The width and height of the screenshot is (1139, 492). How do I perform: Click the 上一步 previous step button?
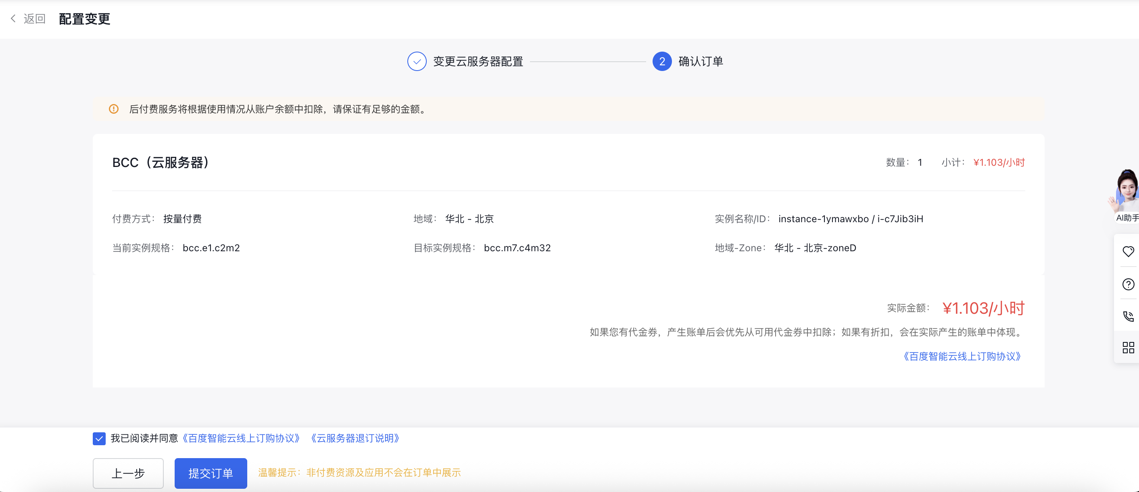[128, 473]
